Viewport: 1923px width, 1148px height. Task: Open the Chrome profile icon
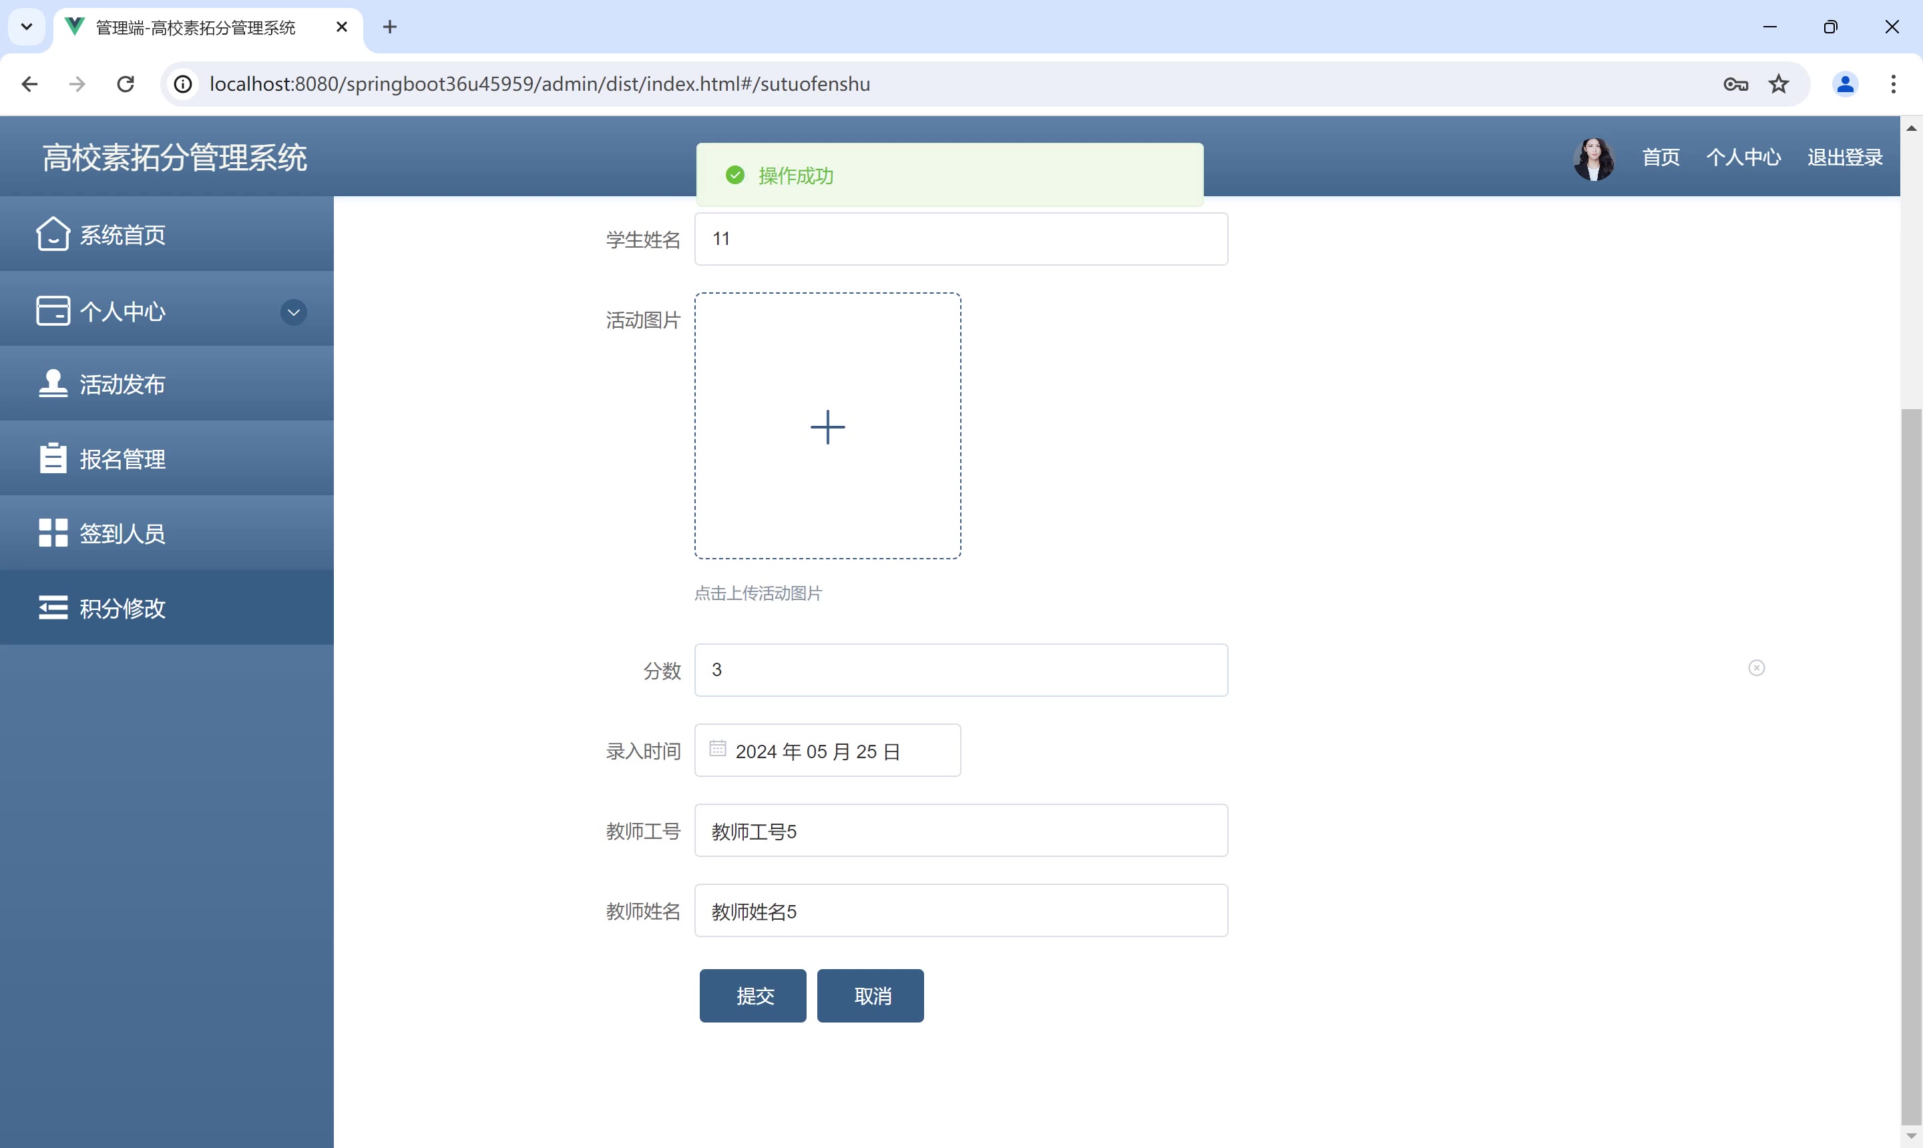[x=1844, y=83]
